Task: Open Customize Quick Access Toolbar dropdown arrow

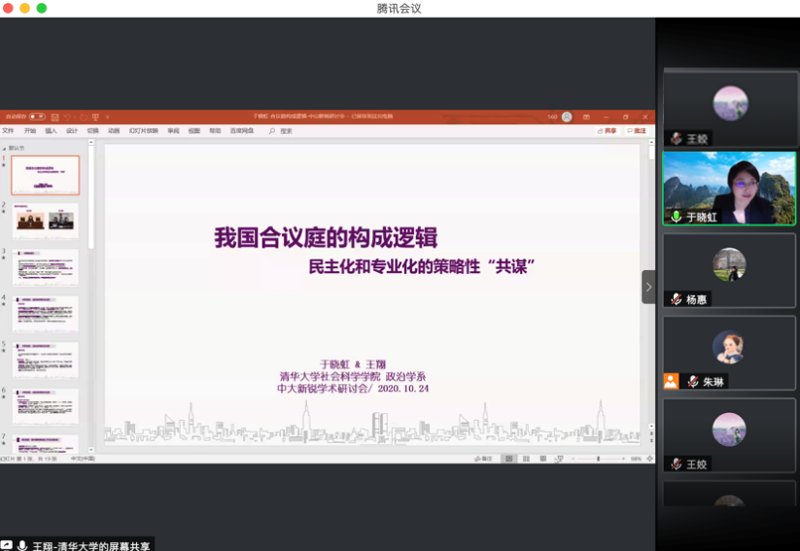Action: [108, 117]
